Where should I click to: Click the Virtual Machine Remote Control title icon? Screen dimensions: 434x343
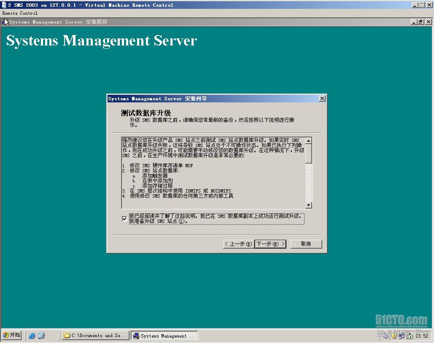(x=4, y=5)
